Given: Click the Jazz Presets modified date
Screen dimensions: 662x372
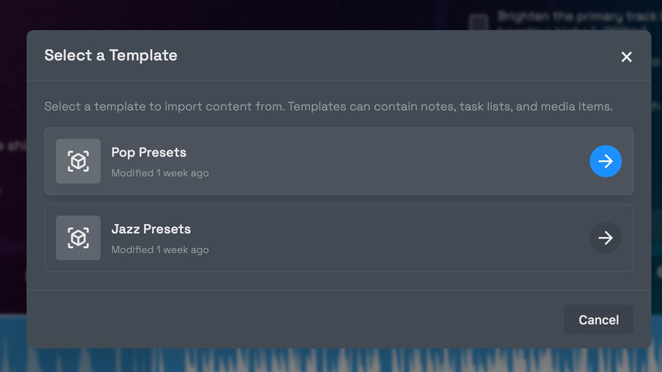Looking at the screenshot, I should click(160, 250).
